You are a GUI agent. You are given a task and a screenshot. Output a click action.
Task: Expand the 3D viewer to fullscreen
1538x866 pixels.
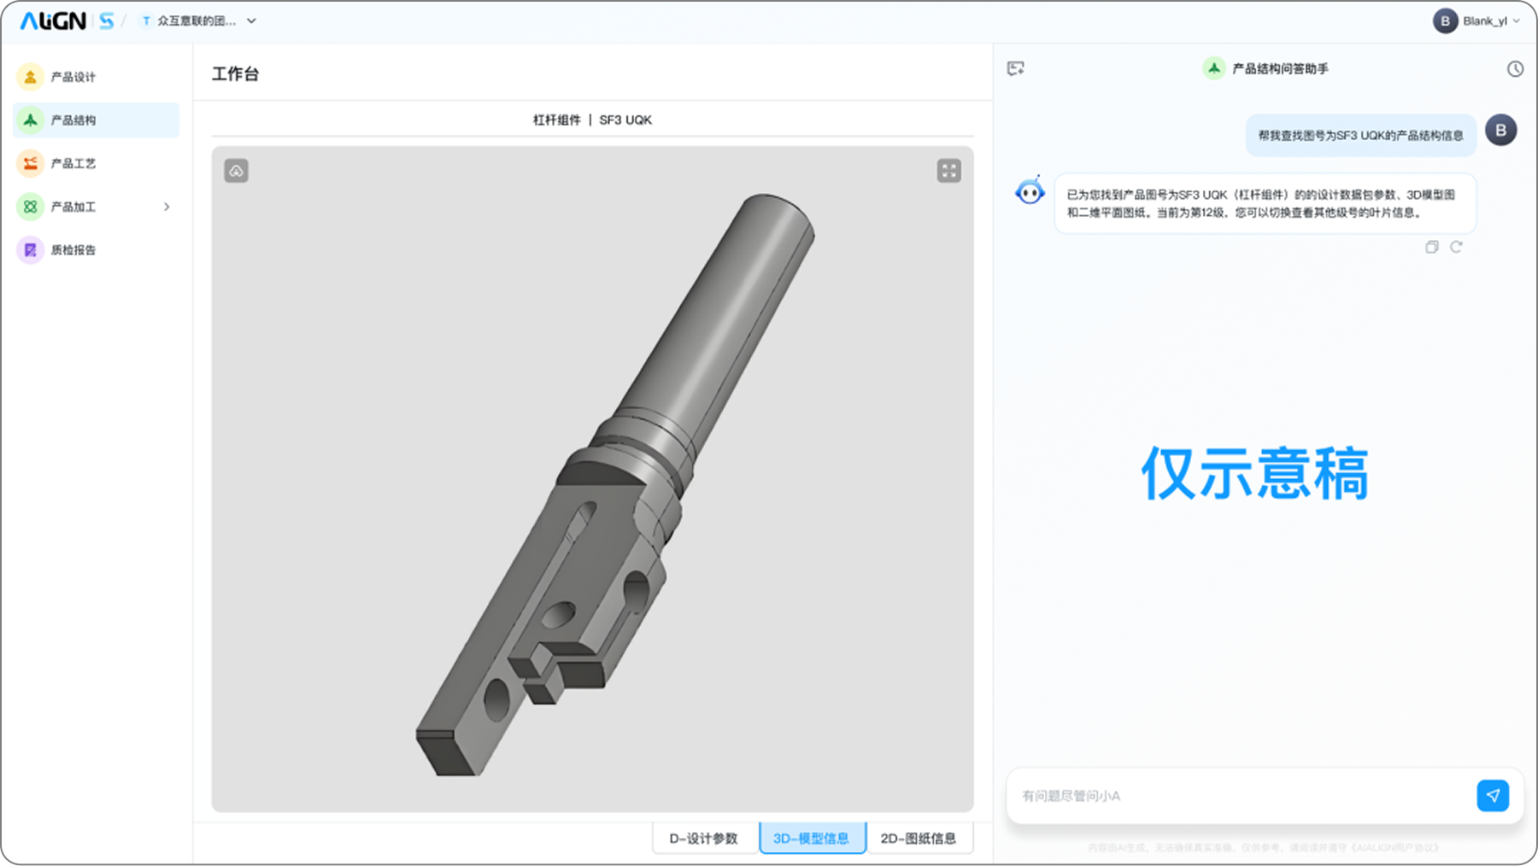tap(948, 171)
